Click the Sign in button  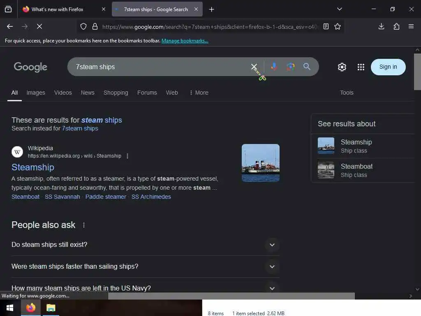(388, 67)
